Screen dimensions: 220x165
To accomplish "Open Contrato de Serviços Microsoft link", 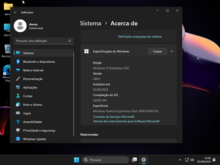I will [x=114, y=117].
